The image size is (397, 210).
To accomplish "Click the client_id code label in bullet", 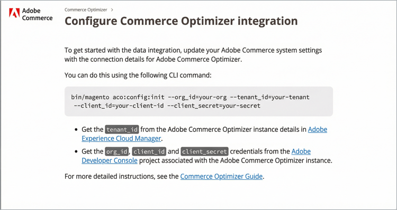I will (149, 151).
